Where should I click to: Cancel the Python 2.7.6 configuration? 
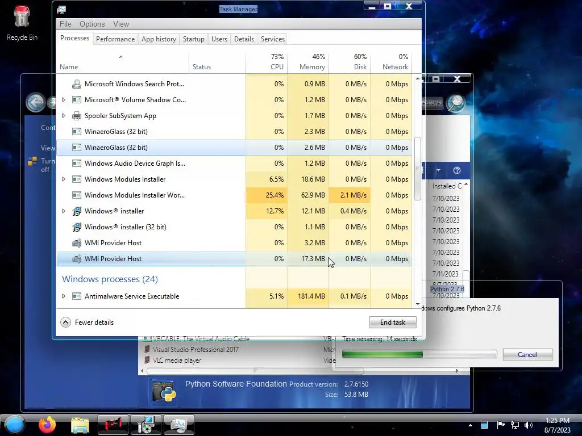pyautogui.click(x=527, y=355)
